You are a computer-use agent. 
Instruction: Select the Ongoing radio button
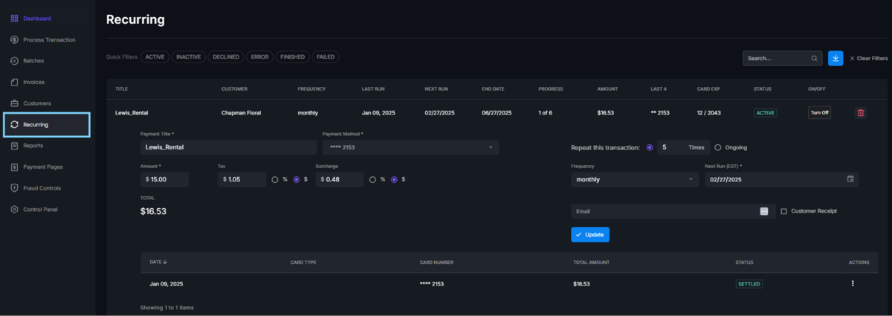[x=717, y=147]
